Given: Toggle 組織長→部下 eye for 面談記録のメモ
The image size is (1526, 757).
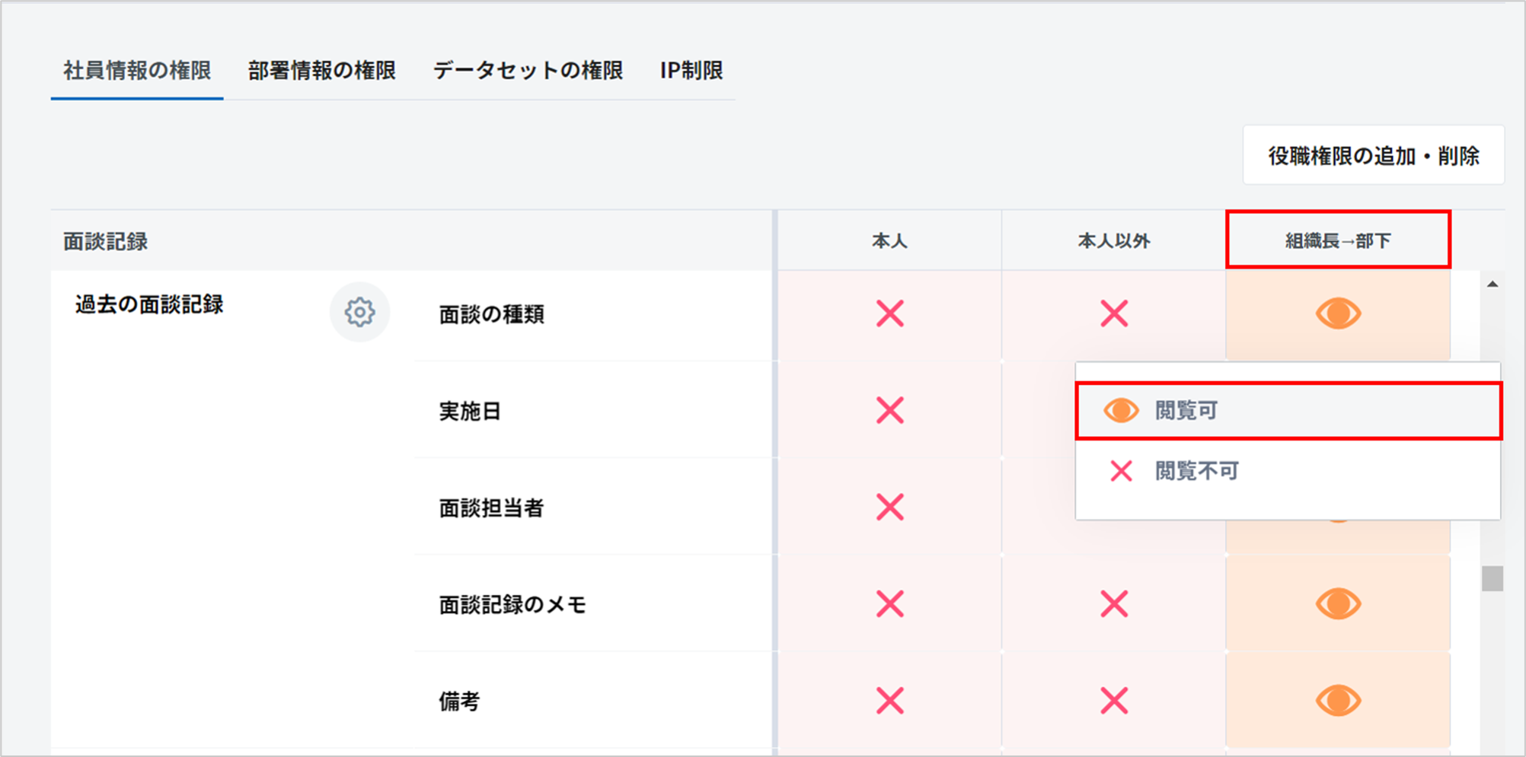Looking at the screenshot, I should click(1338, 604).
